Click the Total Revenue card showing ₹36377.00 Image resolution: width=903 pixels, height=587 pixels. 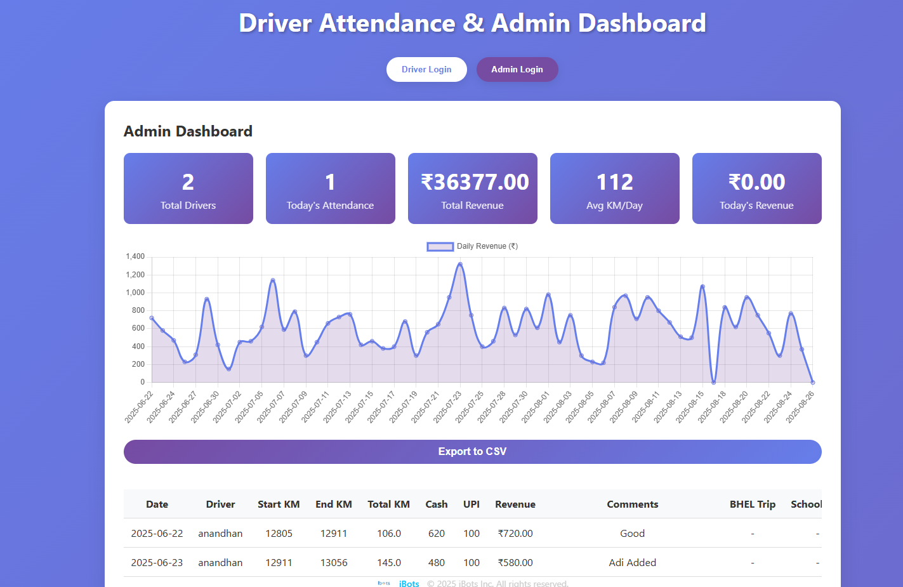coord(472,188)
